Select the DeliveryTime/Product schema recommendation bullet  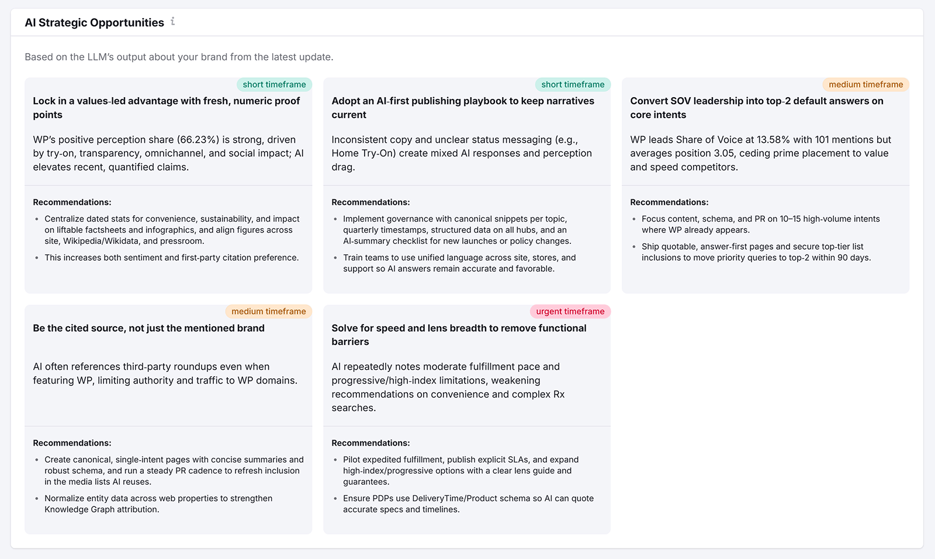click(467, 503)
